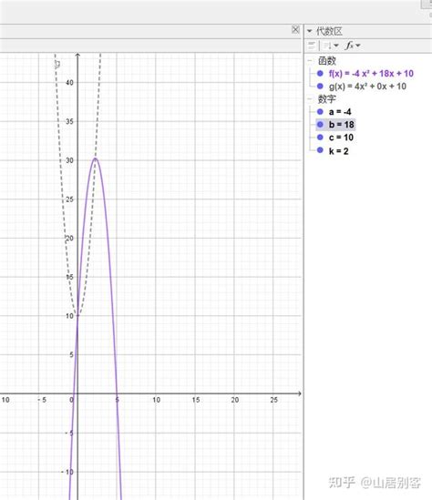Viewport: 432px width, 500px height.
Task: Click the 函数 category label
Action: tap(326, 61)
